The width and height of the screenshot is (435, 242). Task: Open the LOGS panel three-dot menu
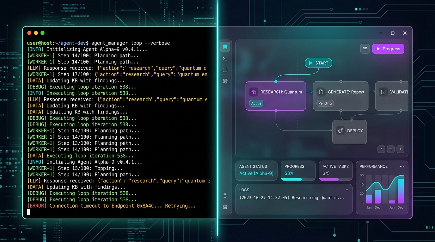click(346, 190)
